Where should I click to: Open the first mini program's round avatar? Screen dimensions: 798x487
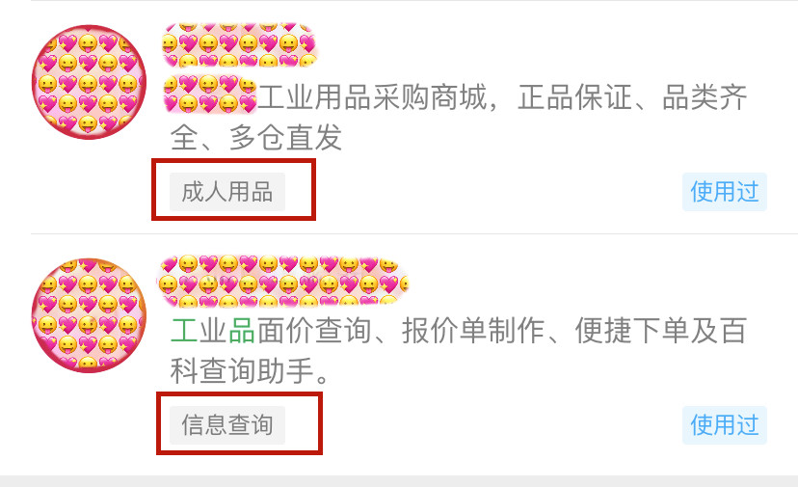click(89, 82)
